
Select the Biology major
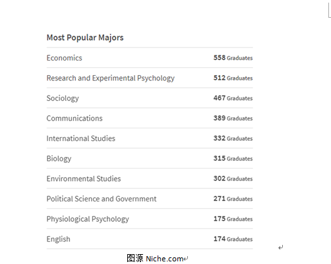(59, 159)
